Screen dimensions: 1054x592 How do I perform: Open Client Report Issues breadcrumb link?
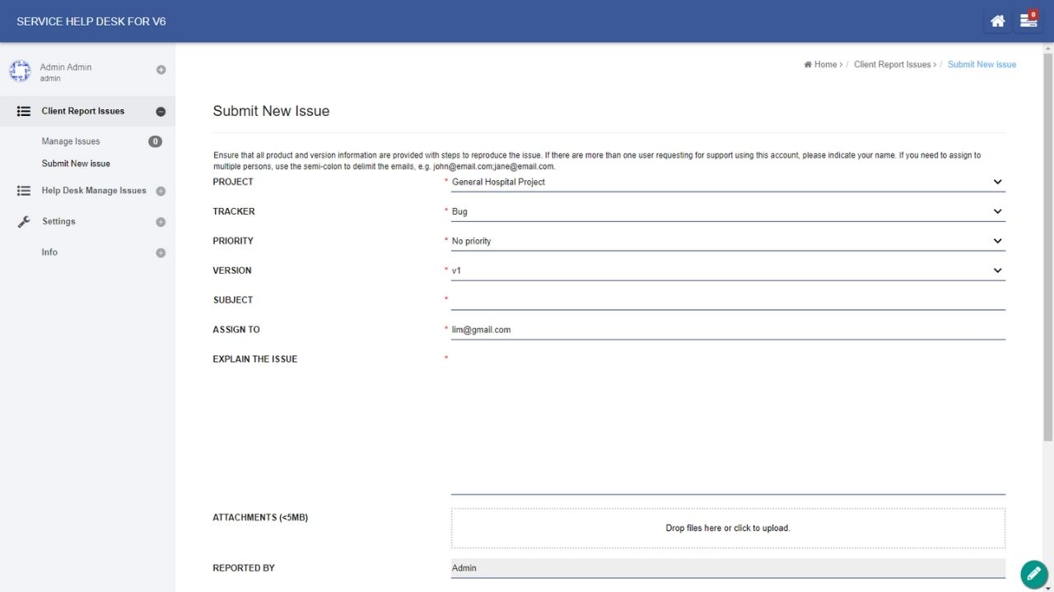click(893, 64)
